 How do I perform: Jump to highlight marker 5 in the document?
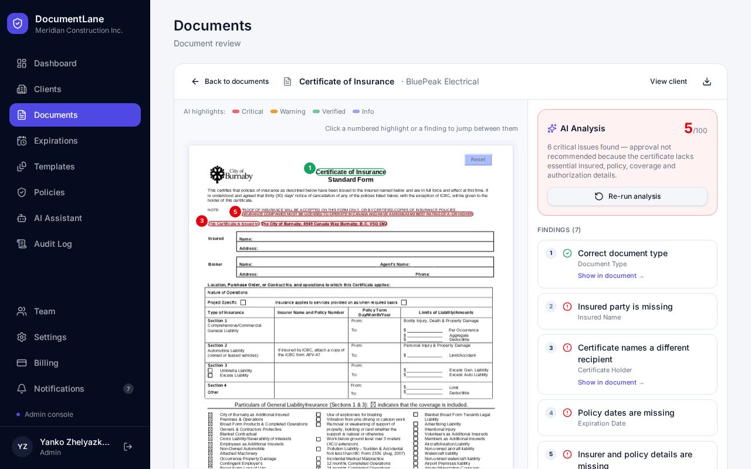tap(235, 212)
